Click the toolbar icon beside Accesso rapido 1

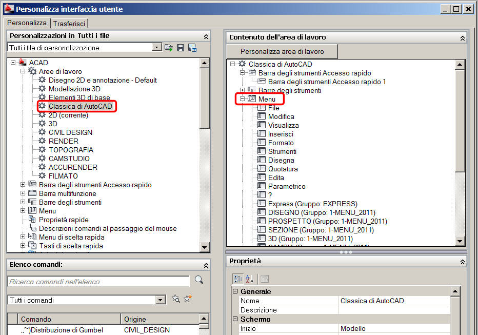[261, 81]
